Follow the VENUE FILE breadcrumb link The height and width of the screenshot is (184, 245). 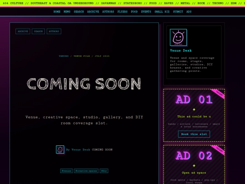(x=82, y=56)
